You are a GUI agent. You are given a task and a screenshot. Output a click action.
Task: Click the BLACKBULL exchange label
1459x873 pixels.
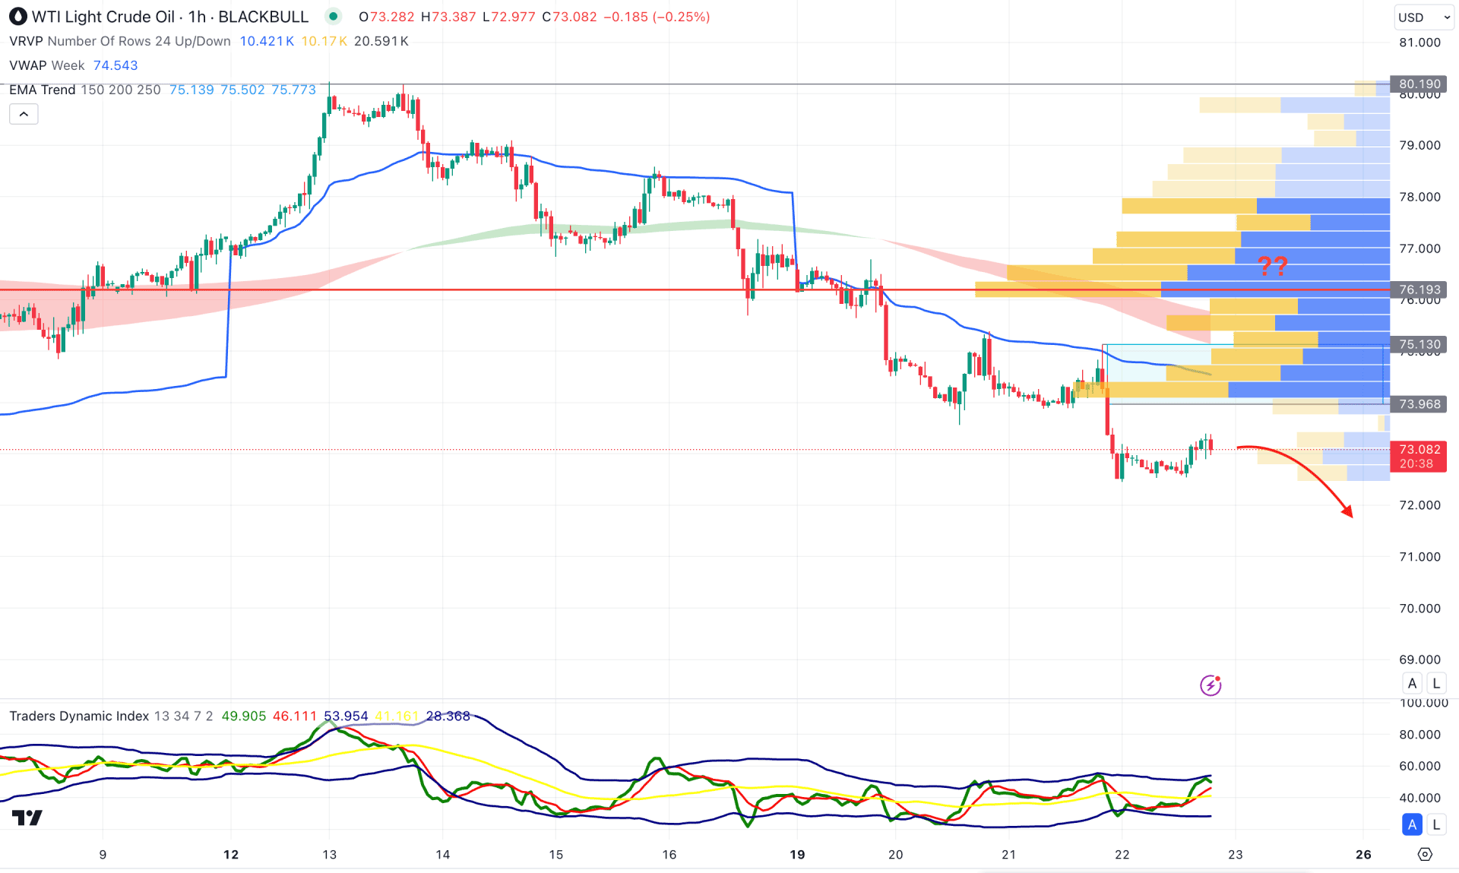264,17
